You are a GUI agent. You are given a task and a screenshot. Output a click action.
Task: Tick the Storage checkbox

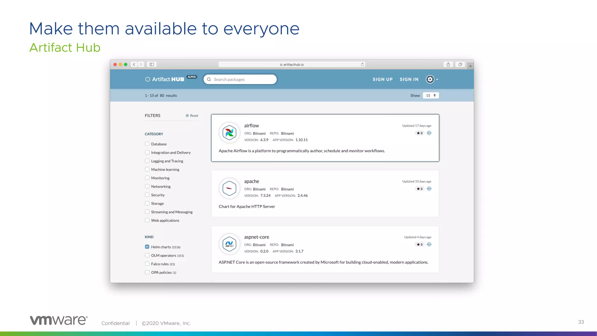tap(147, 203)
